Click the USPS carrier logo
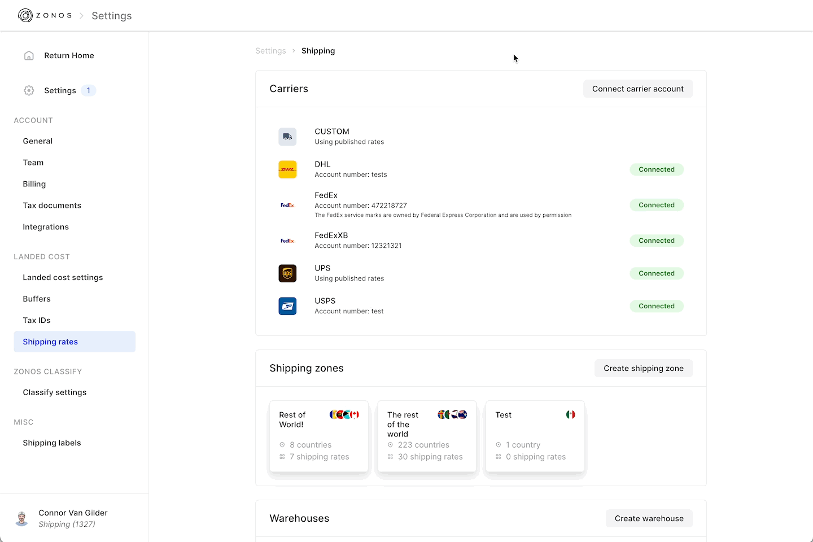Image resolution: width=813 pixels, height=542 pixels. pyautogui.click(x=287, y=306)
